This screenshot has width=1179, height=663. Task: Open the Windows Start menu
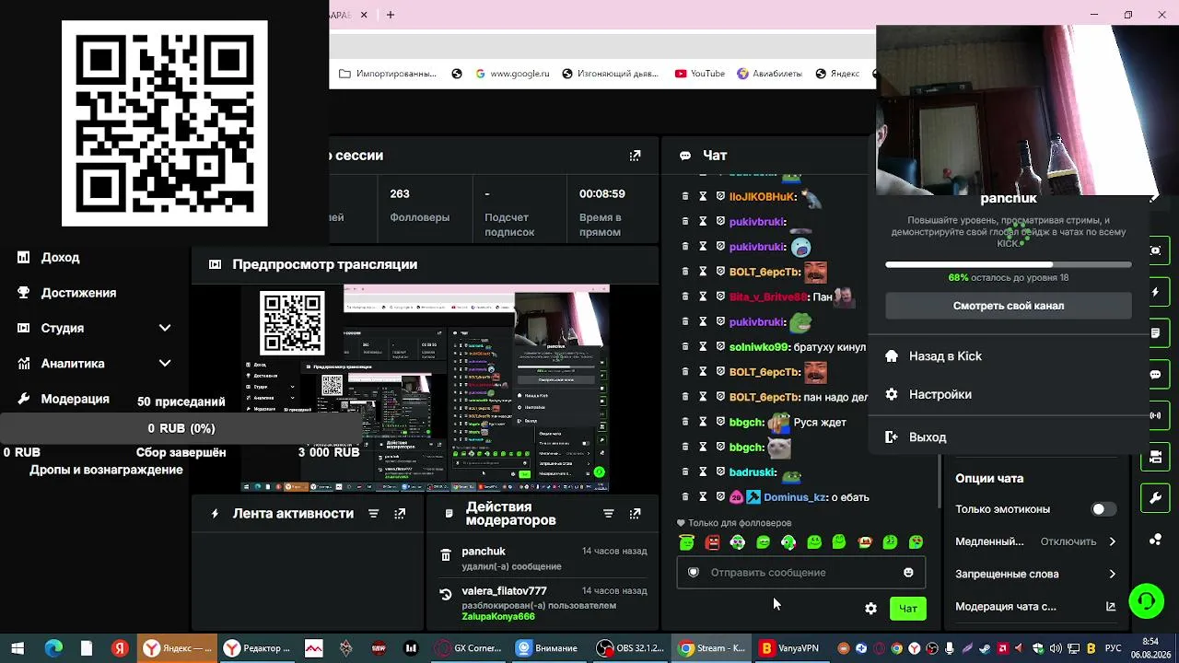click(18, 648)
